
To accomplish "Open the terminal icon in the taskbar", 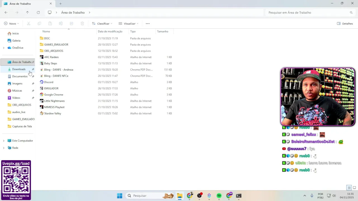I will pos(239,196).
